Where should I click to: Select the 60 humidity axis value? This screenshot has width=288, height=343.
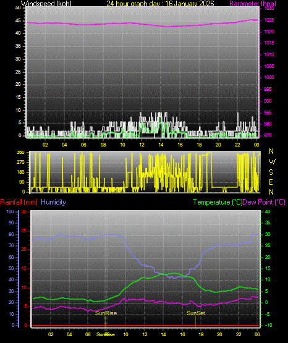(x=11, y=257)
